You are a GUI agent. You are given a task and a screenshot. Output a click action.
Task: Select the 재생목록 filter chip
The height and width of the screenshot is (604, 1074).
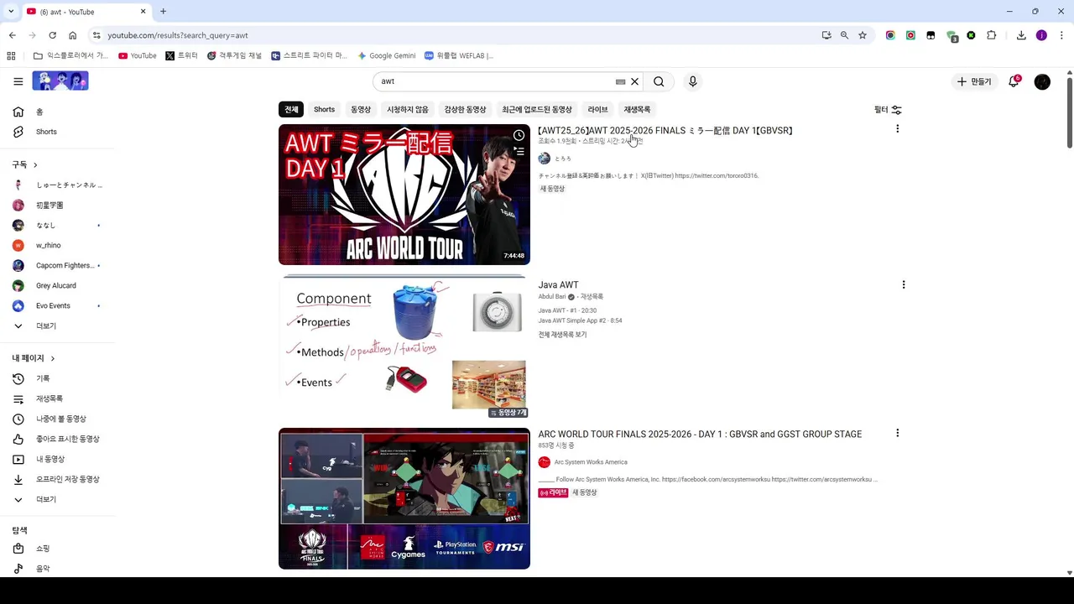pos(637,110)
